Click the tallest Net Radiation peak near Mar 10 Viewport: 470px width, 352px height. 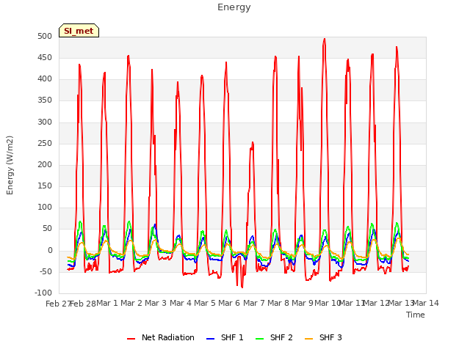point(325,39)
